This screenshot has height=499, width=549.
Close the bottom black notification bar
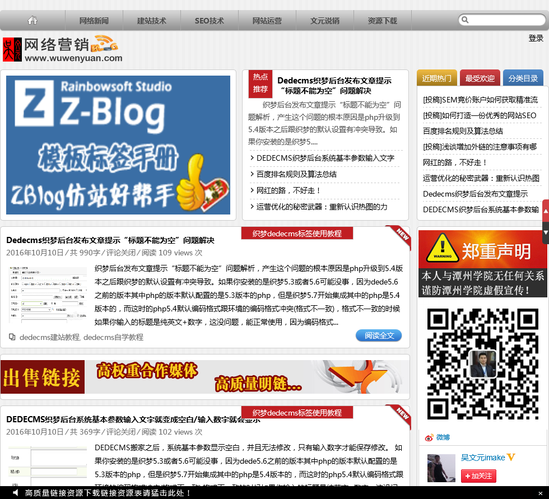(x=540, y=493)
